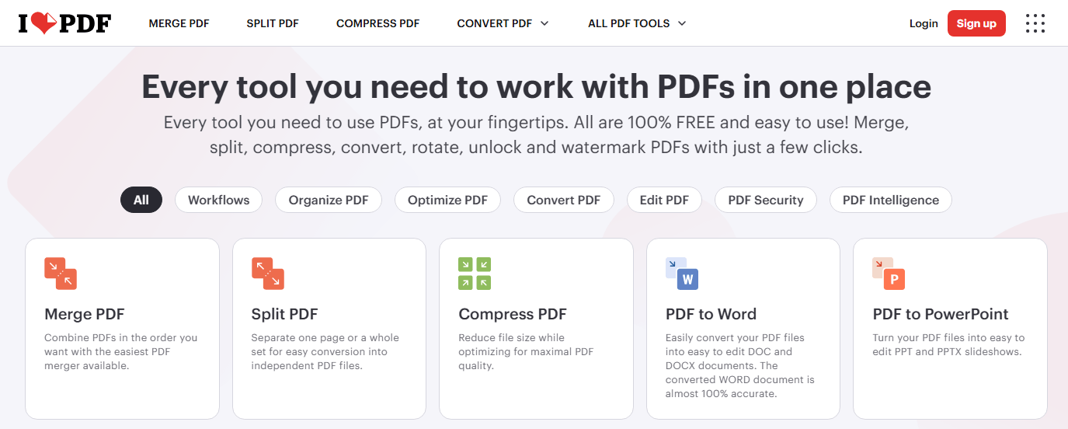Expand the All PDF Tools dropdown arrow

pos(682,23)
